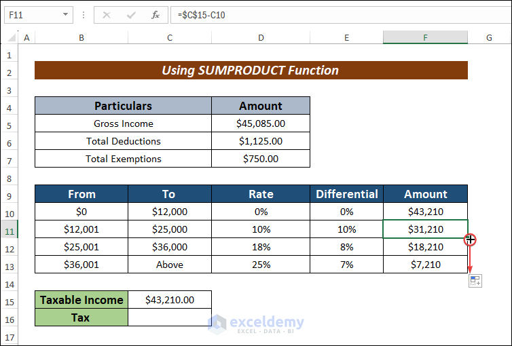Select the '$25,000' cell
Image resolution: width=512 pixels, height=346 pixels.
tap(170, 229)
